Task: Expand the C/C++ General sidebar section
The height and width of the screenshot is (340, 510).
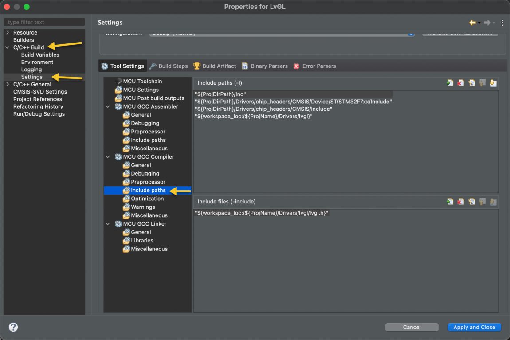Action: click(7, 84)
